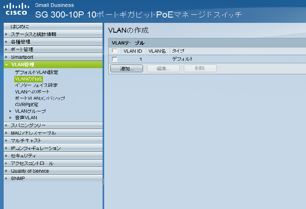
Task: Open GVRP設定 page
Action: pyautogui.click(x=27, y=104)
